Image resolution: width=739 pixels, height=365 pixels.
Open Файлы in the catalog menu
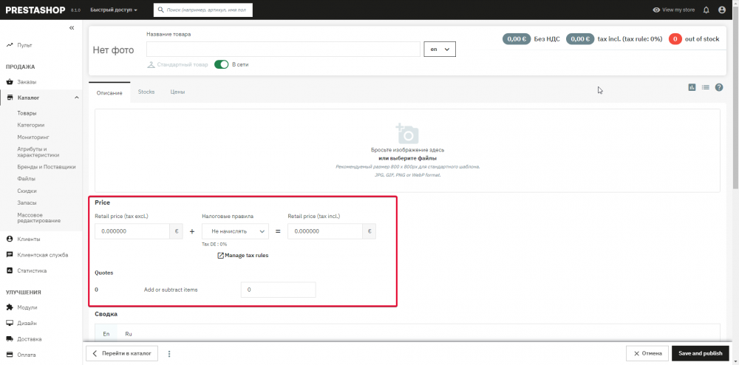pos(27,179)
